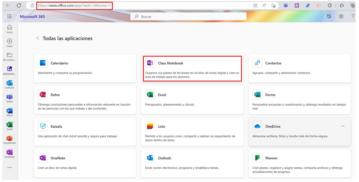Viewport: 359px width, 182px height.
Task: Launch Excel from the left sidebar
Action: [9, 126]
